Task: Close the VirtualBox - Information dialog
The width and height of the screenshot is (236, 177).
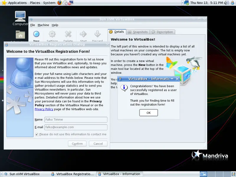Action: [177, 79]
